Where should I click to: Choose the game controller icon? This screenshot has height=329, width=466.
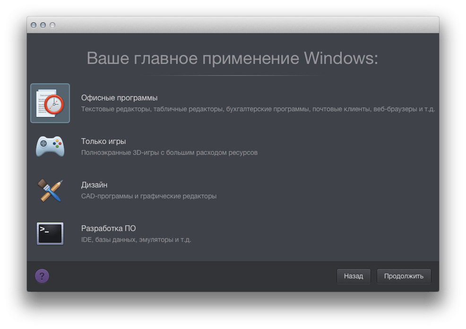[50, 146]
